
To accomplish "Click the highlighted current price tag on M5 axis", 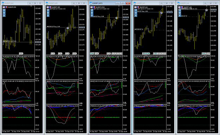I will [82, 27].
